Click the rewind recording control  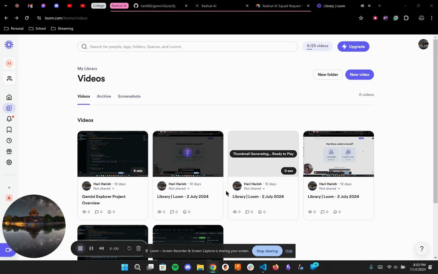(x=101, y=248)
